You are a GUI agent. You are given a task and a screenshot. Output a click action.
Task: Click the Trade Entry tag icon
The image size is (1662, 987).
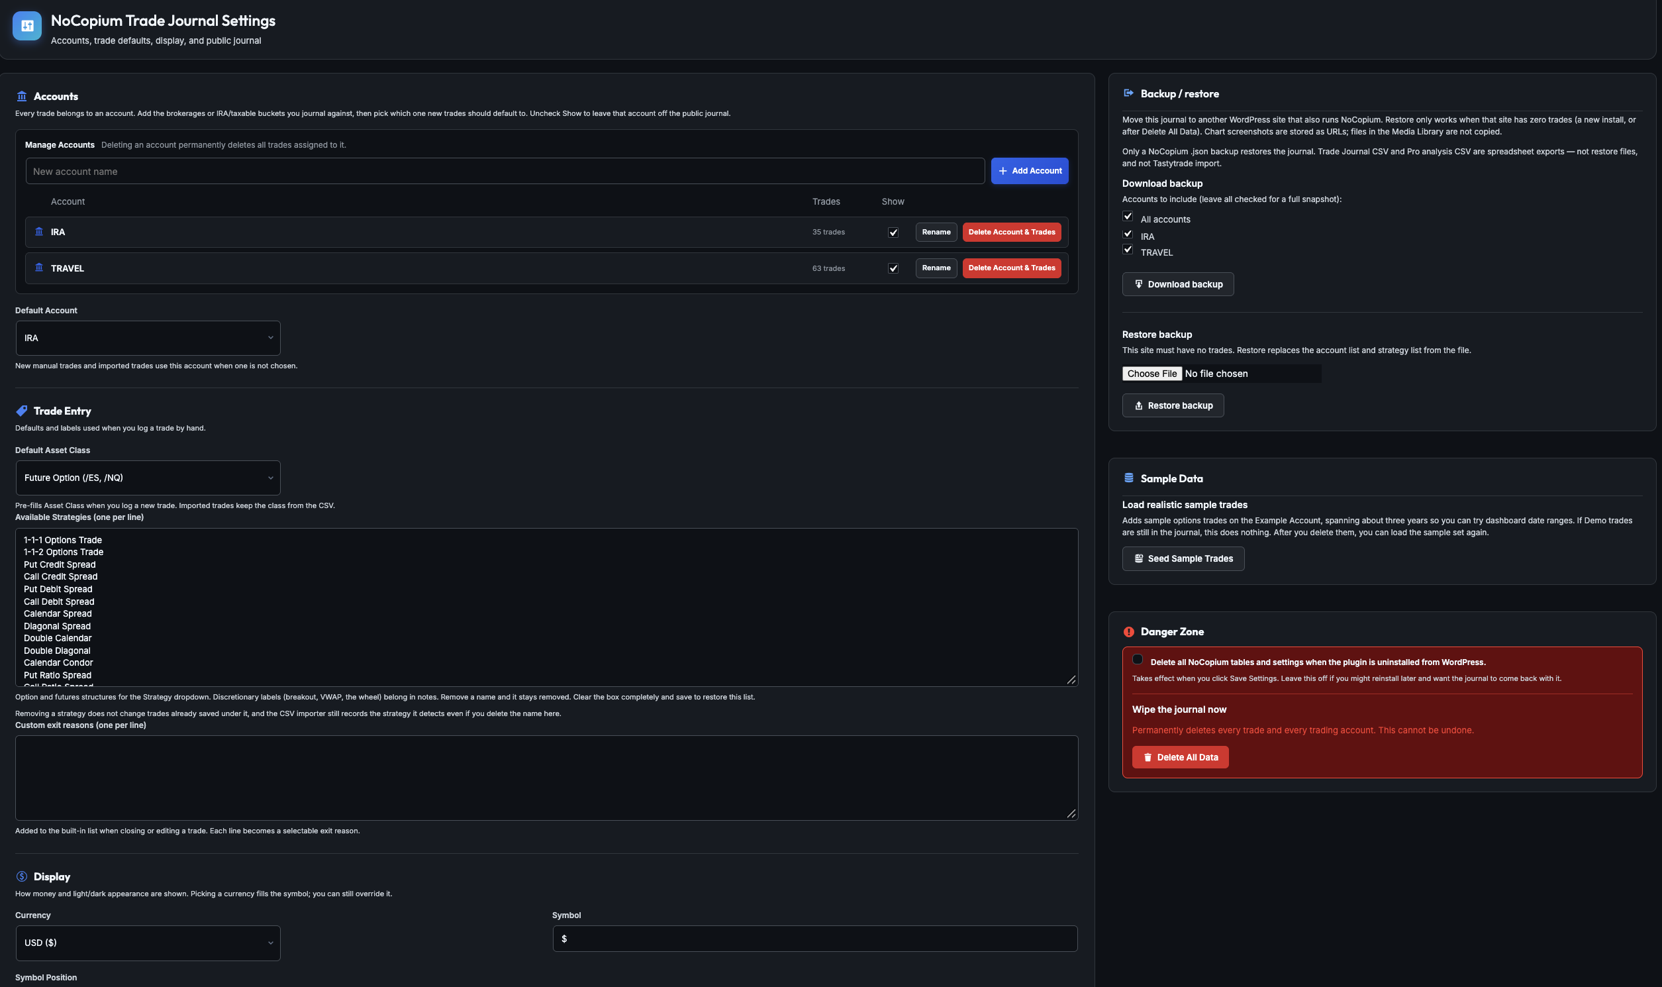point(22,411)
